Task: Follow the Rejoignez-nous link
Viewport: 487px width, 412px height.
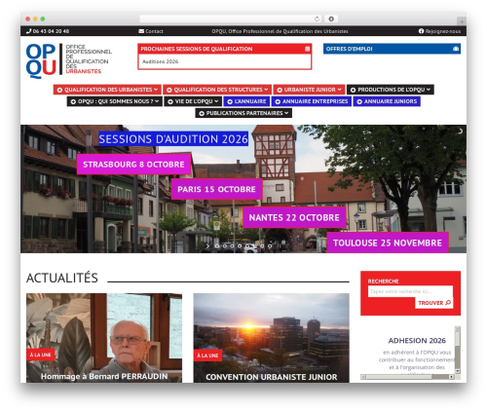Action: 439,31
